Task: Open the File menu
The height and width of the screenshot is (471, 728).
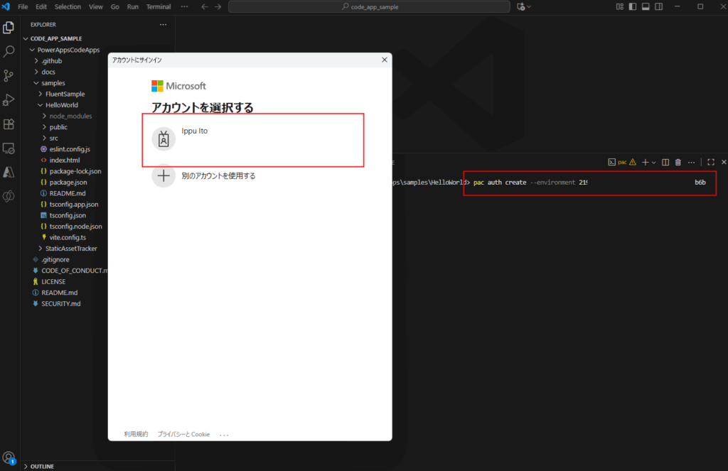Action: 23,6
